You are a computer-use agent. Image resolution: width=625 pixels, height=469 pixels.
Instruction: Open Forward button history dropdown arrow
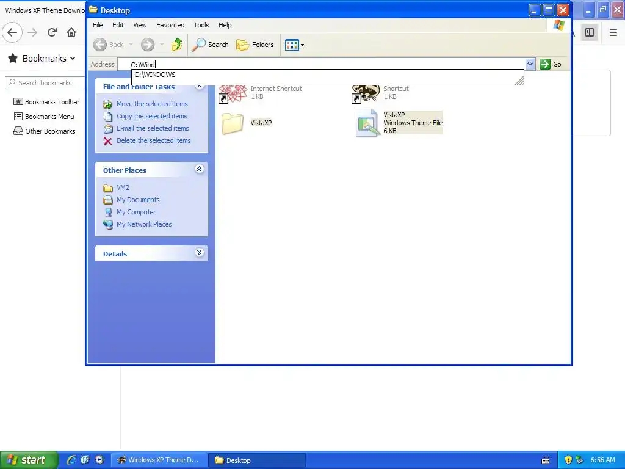[x=162, y=45]
